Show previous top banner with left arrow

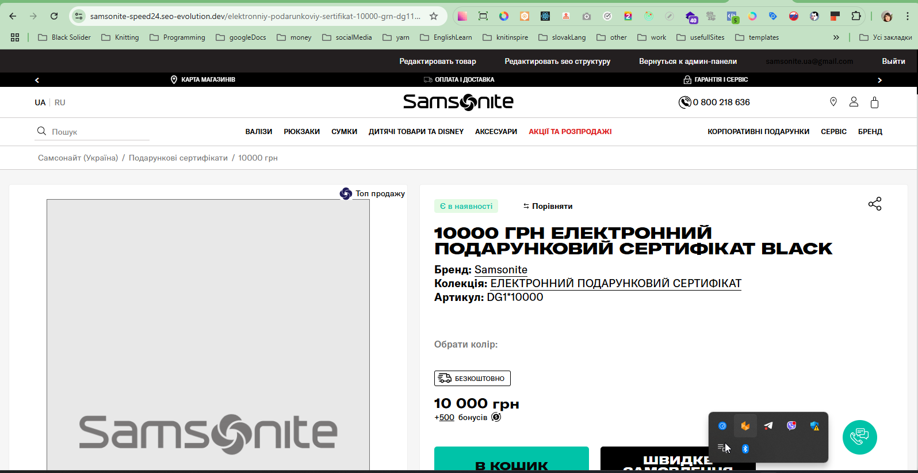pos(37,80)
